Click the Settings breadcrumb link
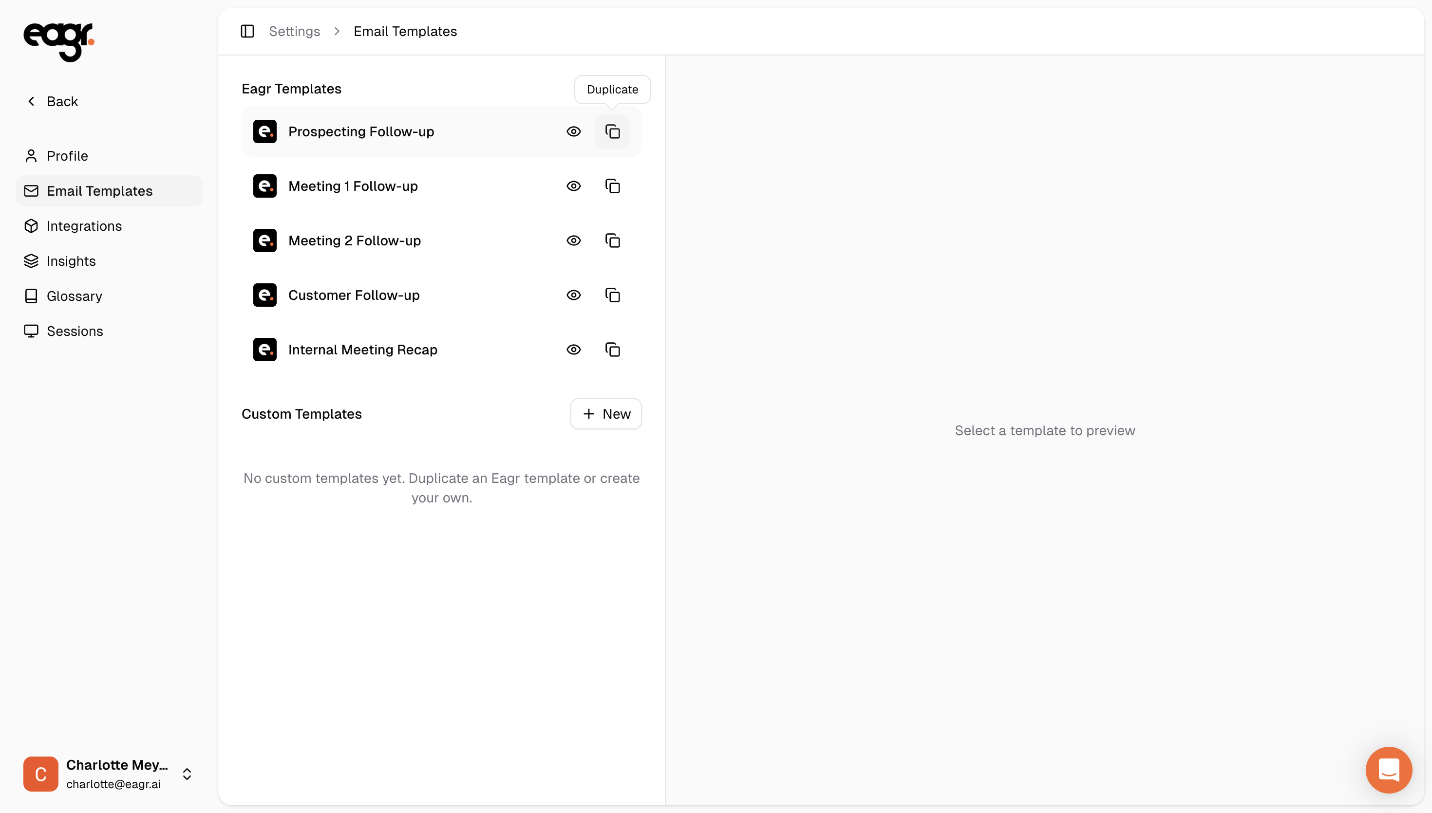 click(294, 31)
